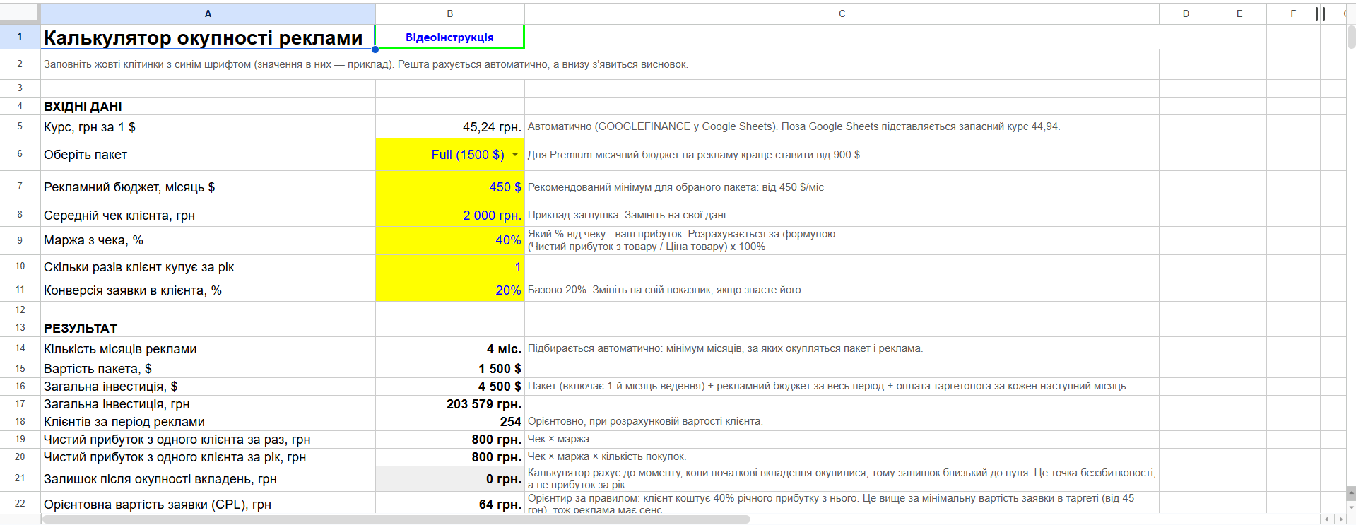Select exchange rate value 45,24 грн.
Screen dimensions: 1356x525
450,127
